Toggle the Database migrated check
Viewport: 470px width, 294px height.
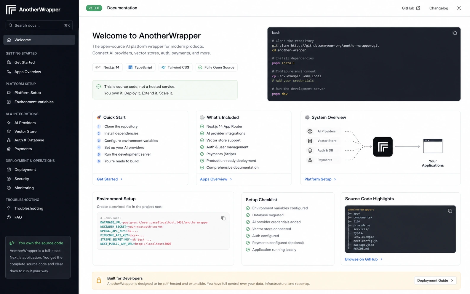click(x=248, y=215)
